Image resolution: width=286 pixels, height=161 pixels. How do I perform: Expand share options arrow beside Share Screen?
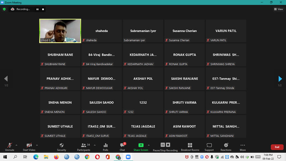point(149,145)
